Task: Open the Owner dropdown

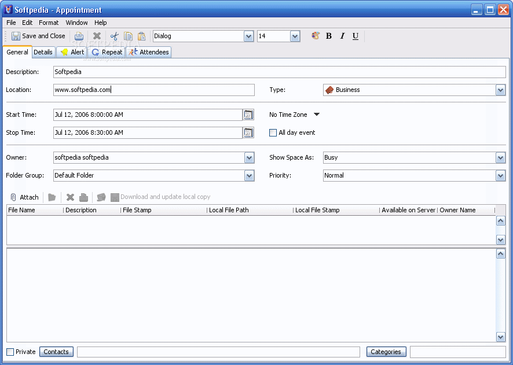Action: click(x=250, y=158)
